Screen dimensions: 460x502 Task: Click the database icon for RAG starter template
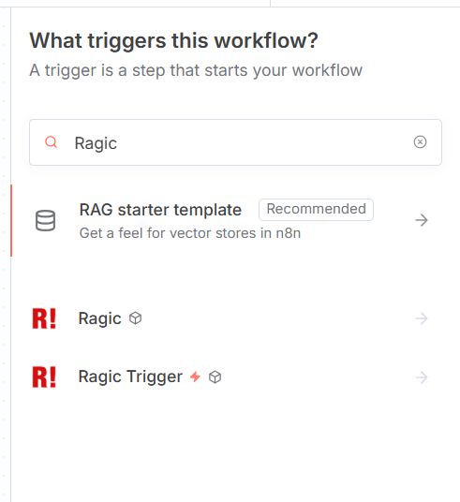tap(45, 221)
